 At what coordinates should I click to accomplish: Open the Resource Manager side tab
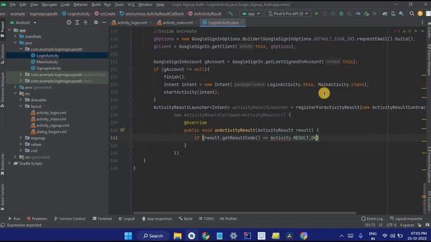[x=3, y=89]
